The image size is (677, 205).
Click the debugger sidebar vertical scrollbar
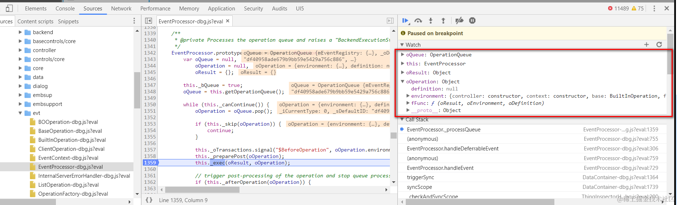[670, 54]
